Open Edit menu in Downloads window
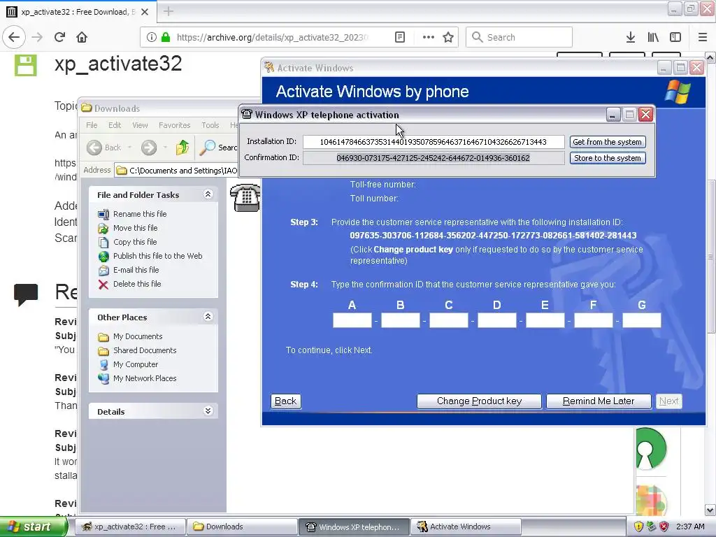 click(x=115, y=125)
